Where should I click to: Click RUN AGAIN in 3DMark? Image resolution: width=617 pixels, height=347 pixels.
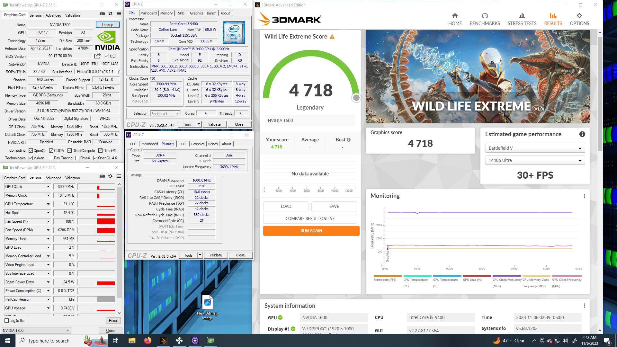tap(311, 231)
